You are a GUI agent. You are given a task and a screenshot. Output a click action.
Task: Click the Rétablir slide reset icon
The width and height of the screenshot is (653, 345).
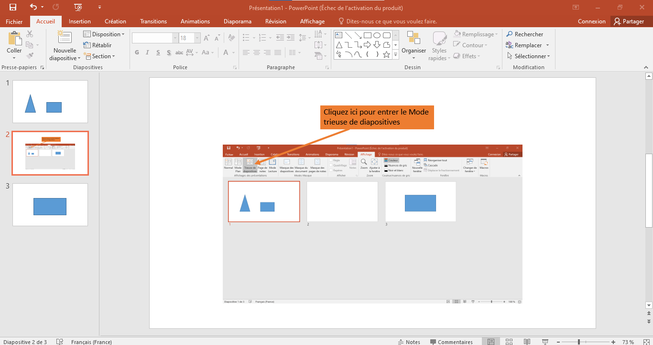pyautogui.click(x=87, y=45)
